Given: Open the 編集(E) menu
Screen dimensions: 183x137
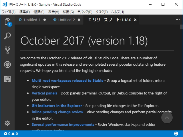Looking at the screenshot, I should [x=25, y=12].
